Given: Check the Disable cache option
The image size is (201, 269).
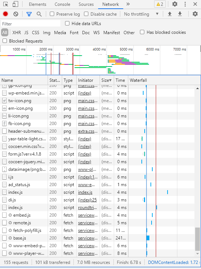Looking at the screenshot, I should (x=86, y=14).
